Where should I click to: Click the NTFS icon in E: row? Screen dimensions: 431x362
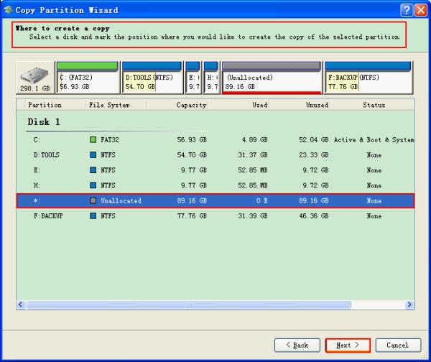coord(93,170)
